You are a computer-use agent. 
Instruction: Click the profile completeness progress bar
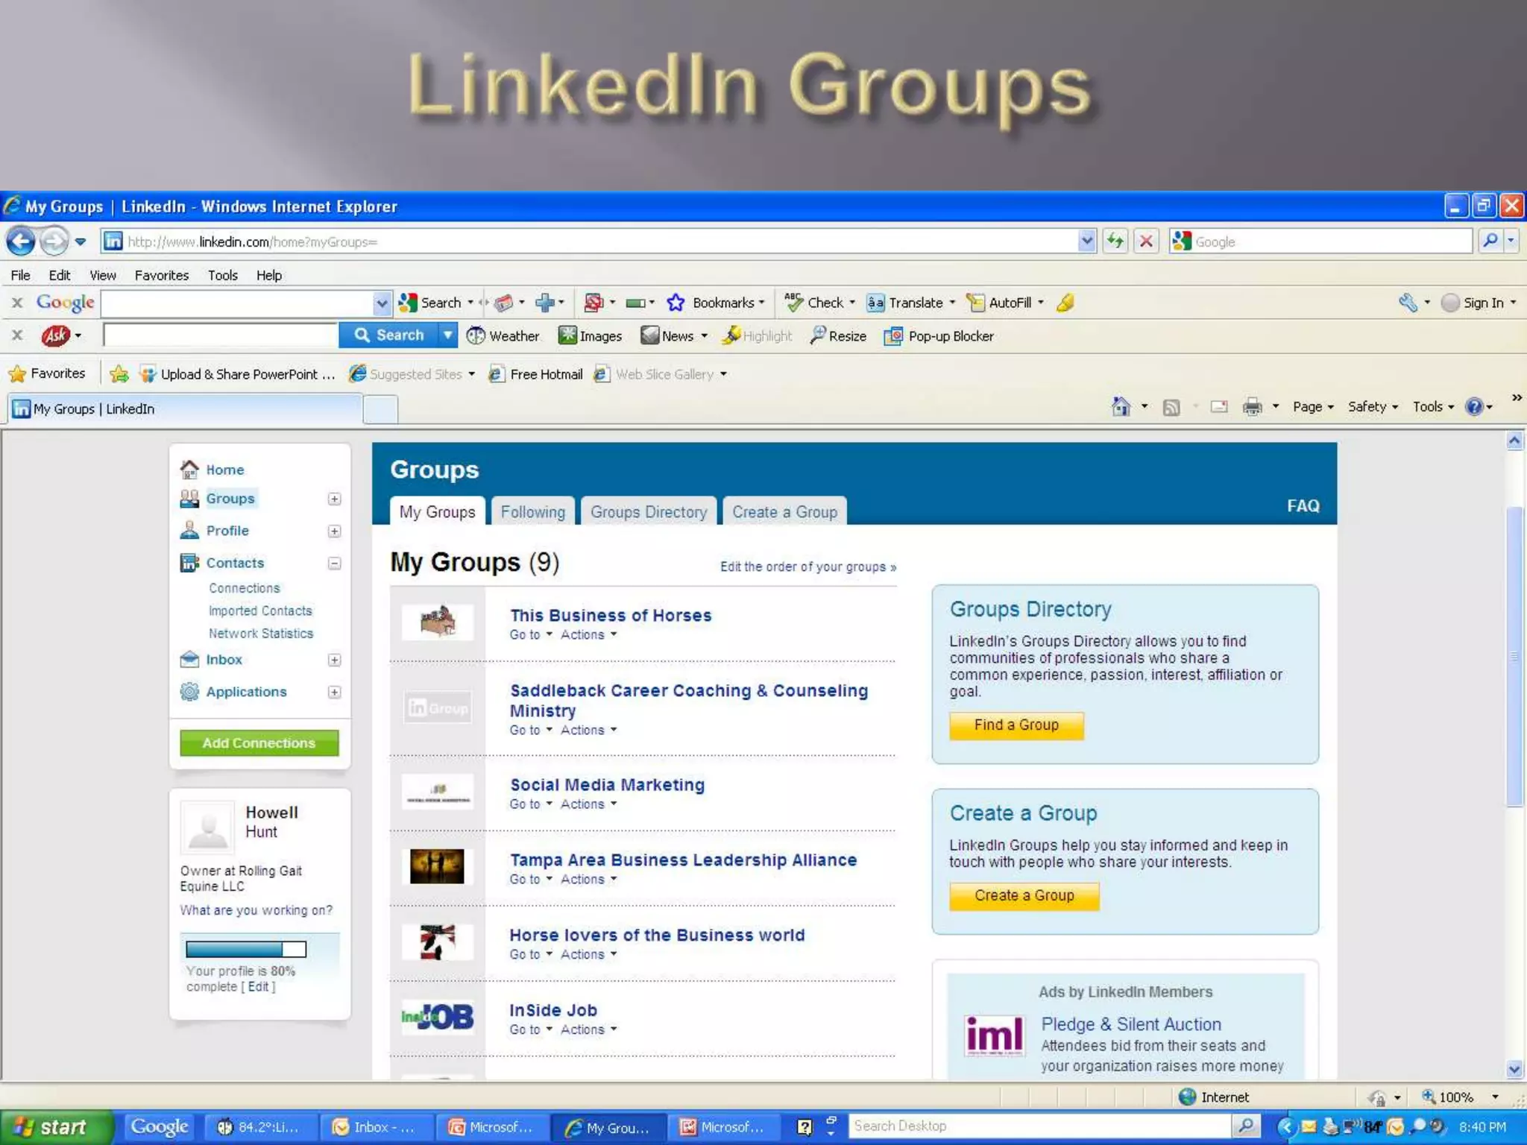click(x=245, y=949)
